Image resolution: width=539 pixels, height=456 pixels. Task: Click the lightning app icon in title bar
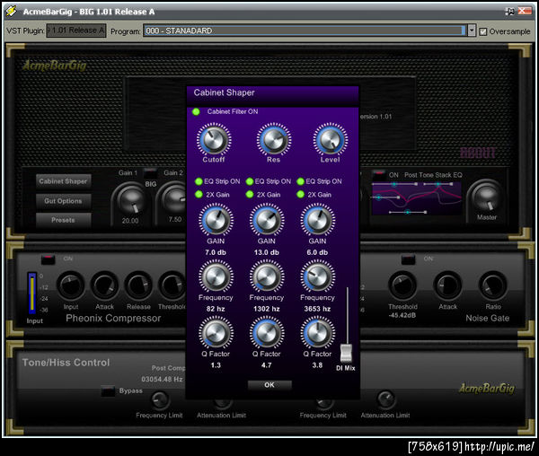point(11,11)
